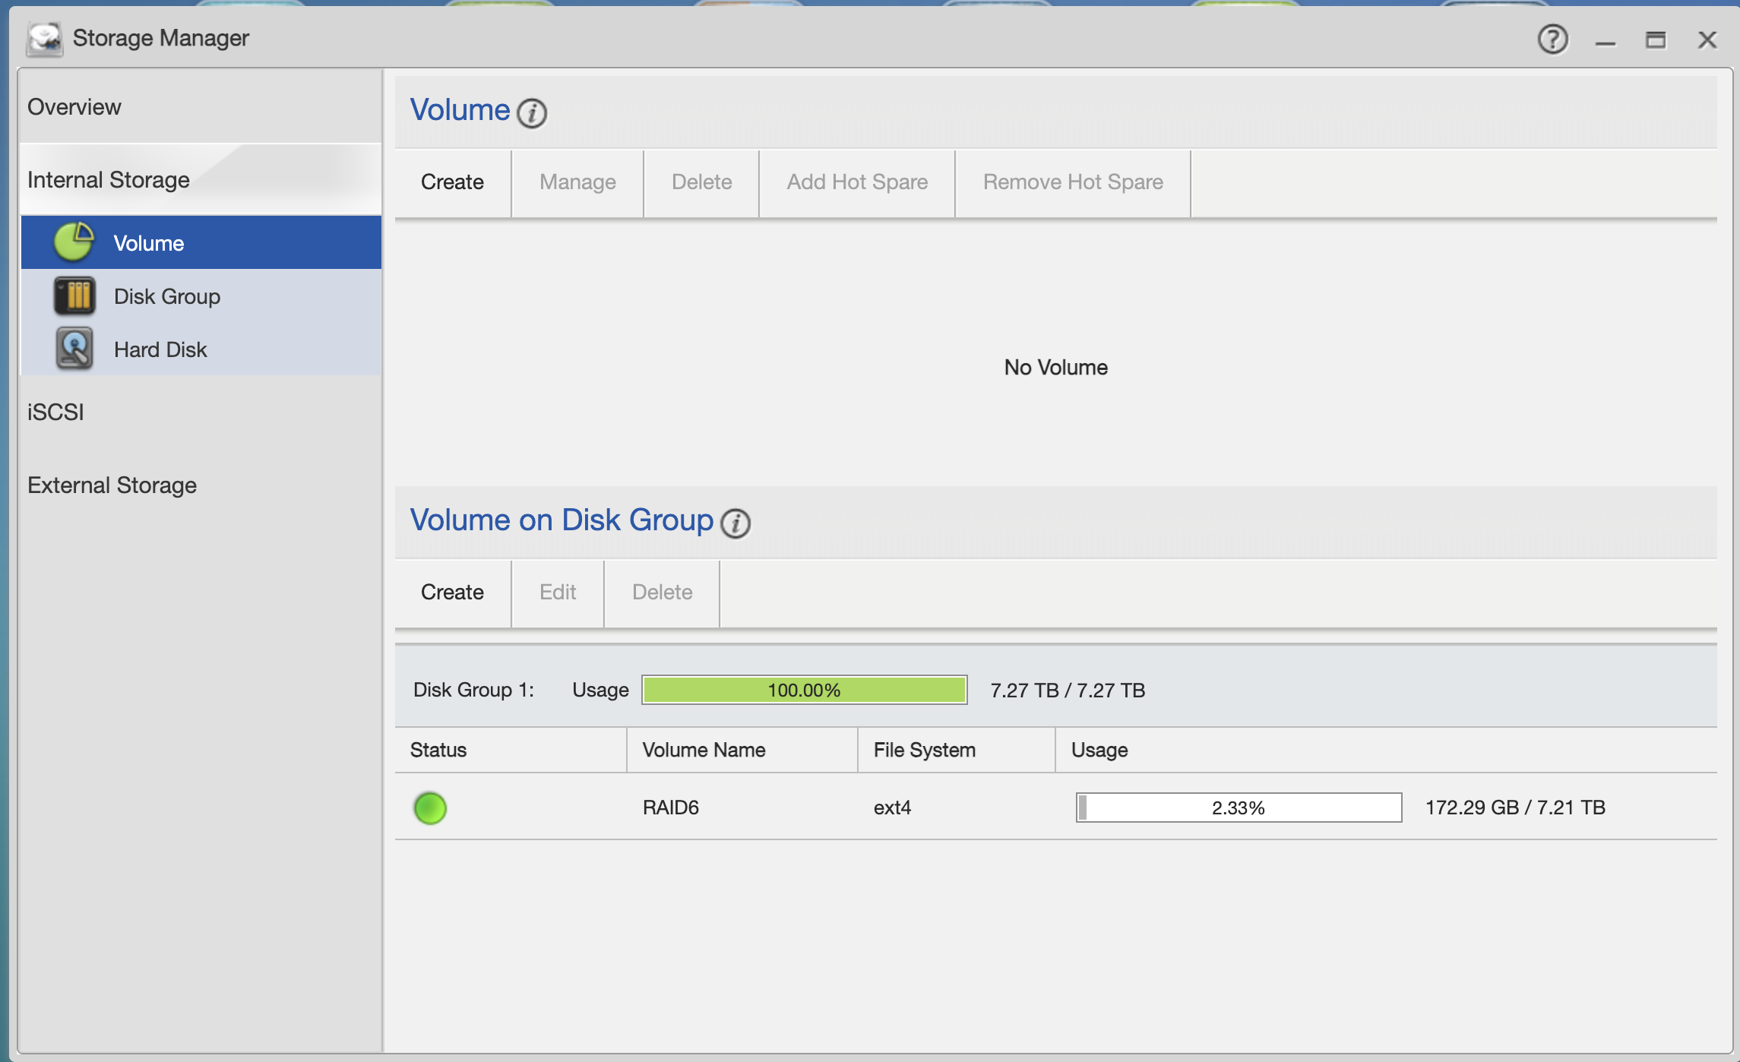Expand the Internal Storage section

pyautogui.click(x=109, y=180)
